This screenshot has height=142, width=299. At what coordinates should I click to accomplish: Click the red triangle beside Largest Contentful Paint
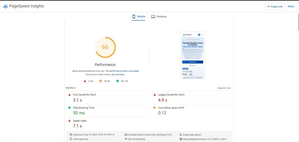click(155, 94)
